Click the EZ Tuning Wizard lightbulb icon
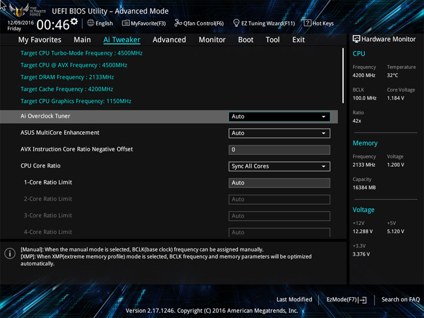Screen dimensions: 424x318 pos(236,23)
